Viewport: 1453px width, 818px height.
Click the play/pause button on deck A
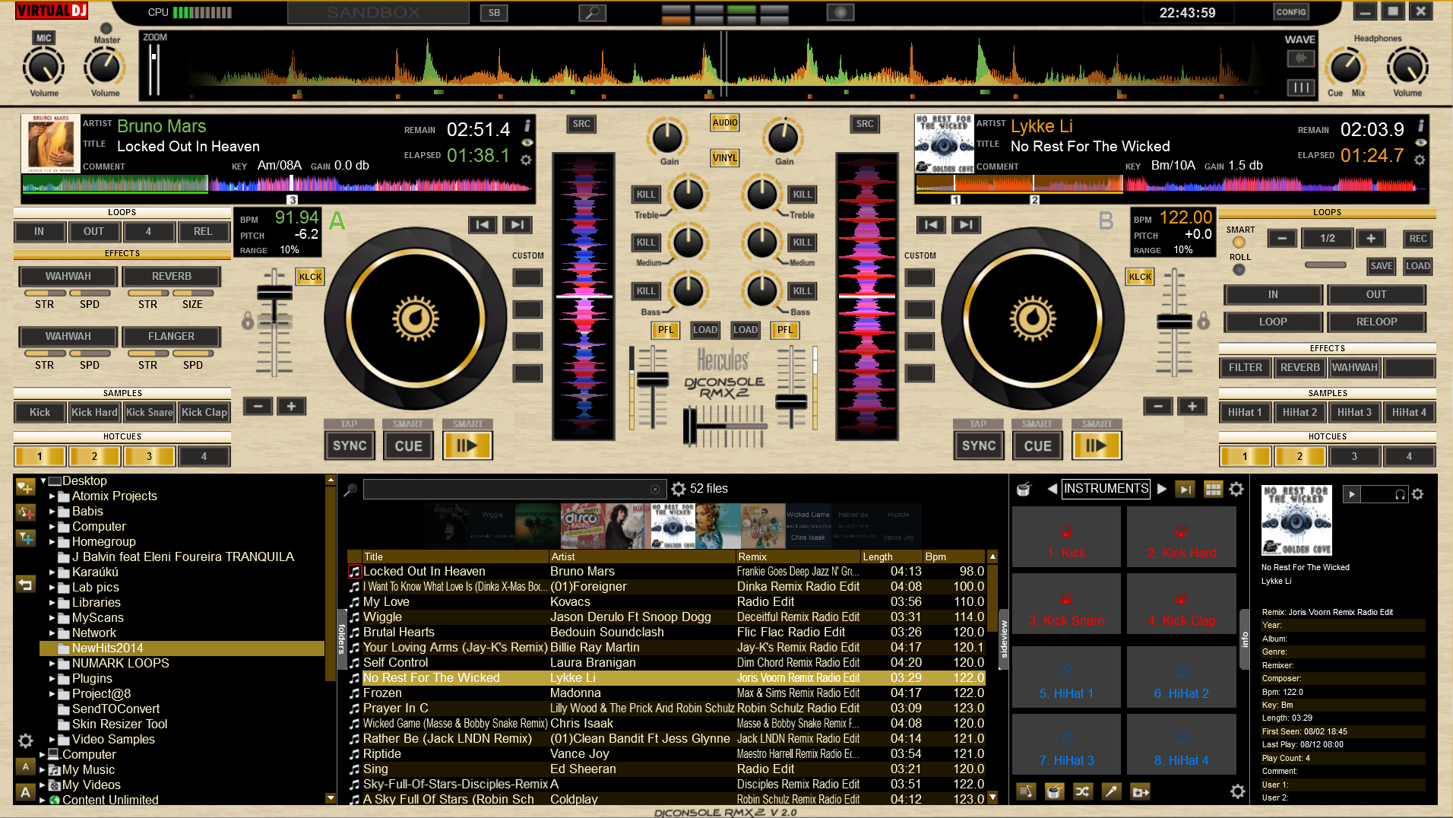467,445
